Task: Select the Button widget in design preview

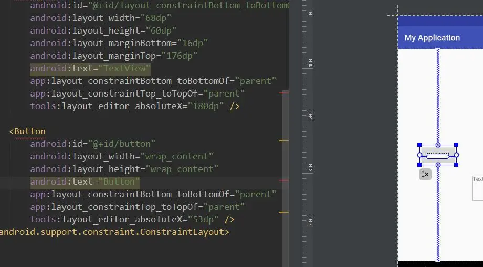Action: pos(438,155)
